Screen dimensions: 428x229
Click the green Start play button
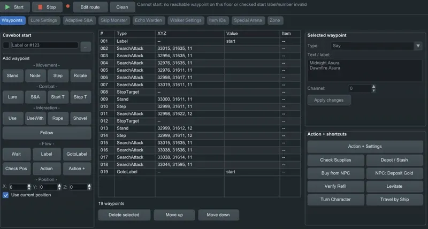pos(15,7)
